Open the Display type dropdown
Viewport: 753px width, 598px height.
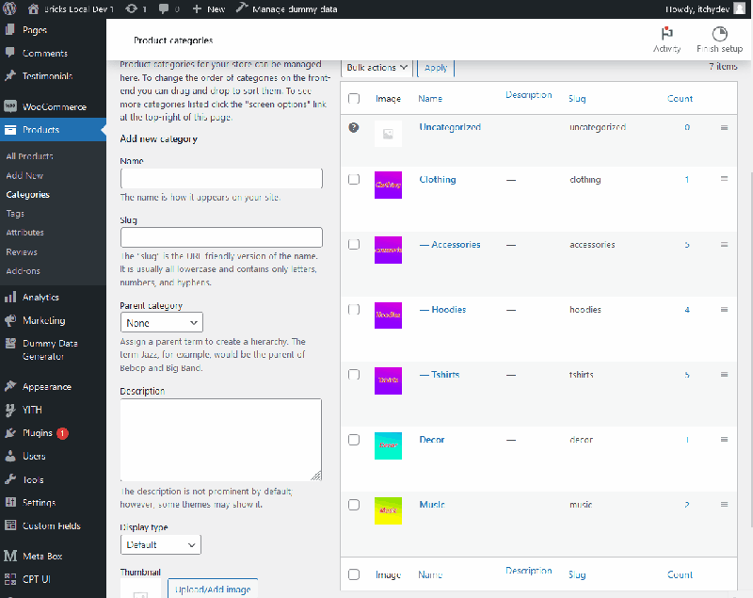(160, 544)
